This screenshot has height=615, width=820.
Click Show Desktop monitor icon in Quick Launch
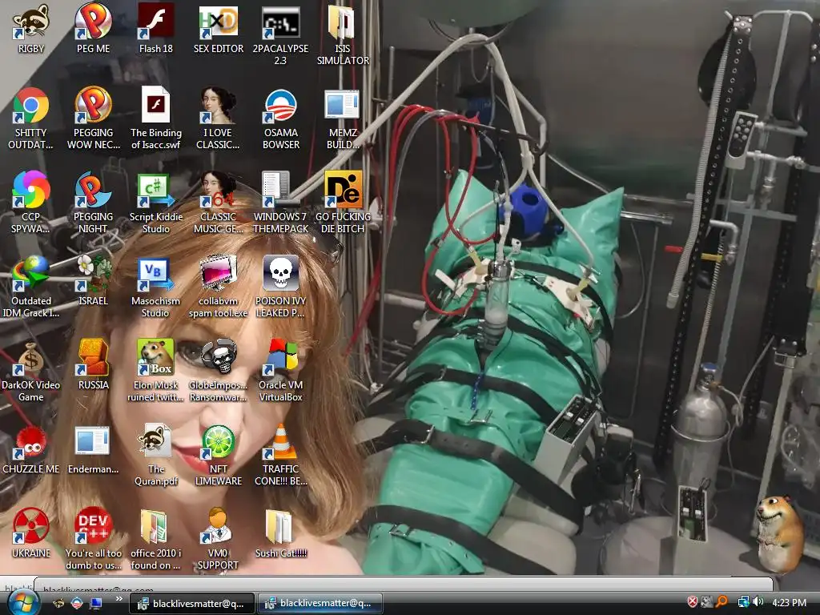point(96,604)
